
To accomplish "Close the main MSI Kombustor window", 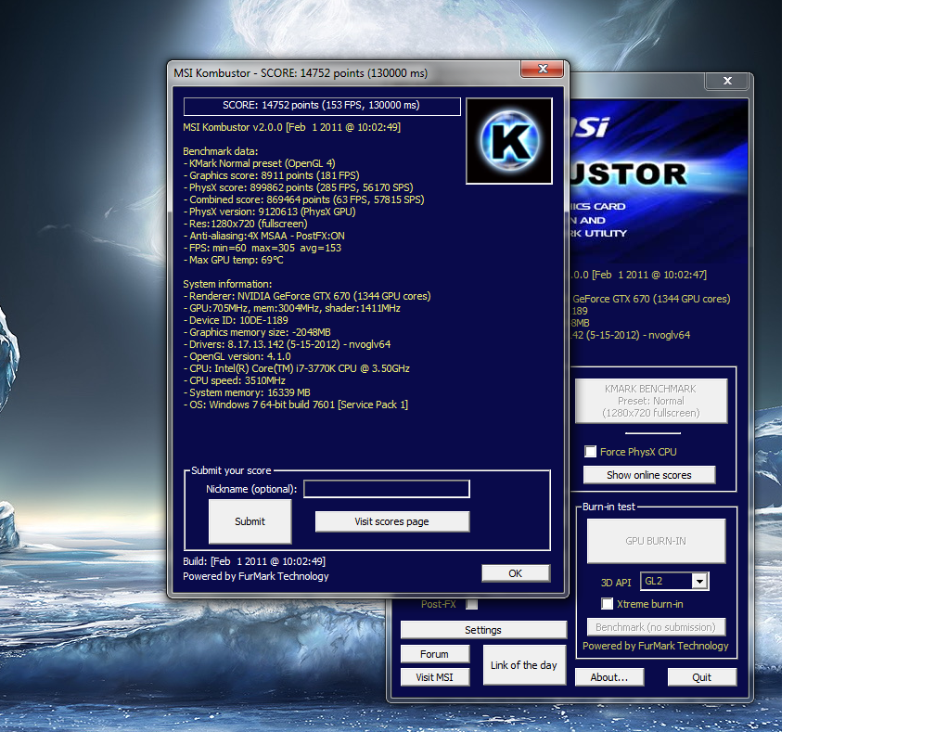I will 726,83.
